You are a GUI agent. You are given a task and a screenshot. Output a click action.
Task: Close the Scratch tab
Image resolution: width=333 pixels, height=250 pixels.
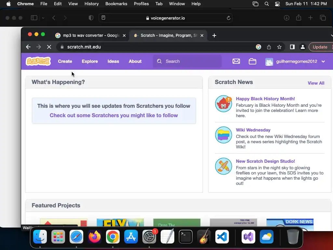point(202,35)
